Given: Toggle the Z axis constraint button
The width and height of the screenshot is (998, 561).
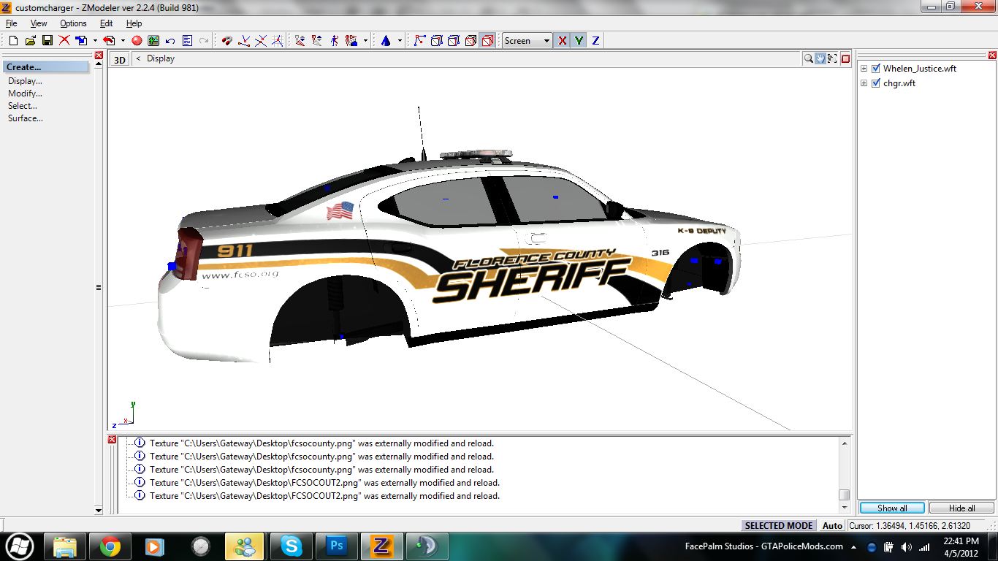Looking at the screenshot, I should point(595,41).
